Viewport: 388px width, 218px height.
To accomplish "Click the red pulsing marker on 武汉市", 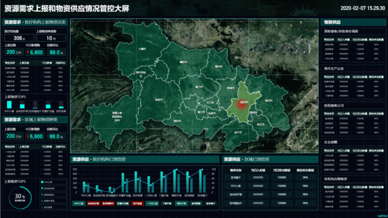I will (242, 104).
